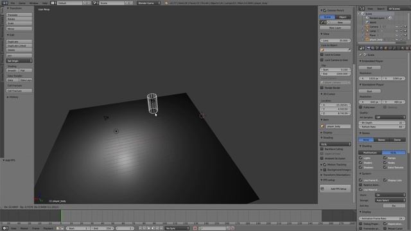This screenshot has width=411, height=231.
Task: Open the Help menu
Action: 45,3
